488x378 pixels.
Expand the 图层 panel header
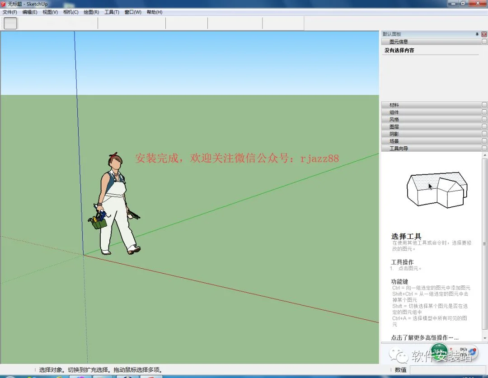click(434, 126)
